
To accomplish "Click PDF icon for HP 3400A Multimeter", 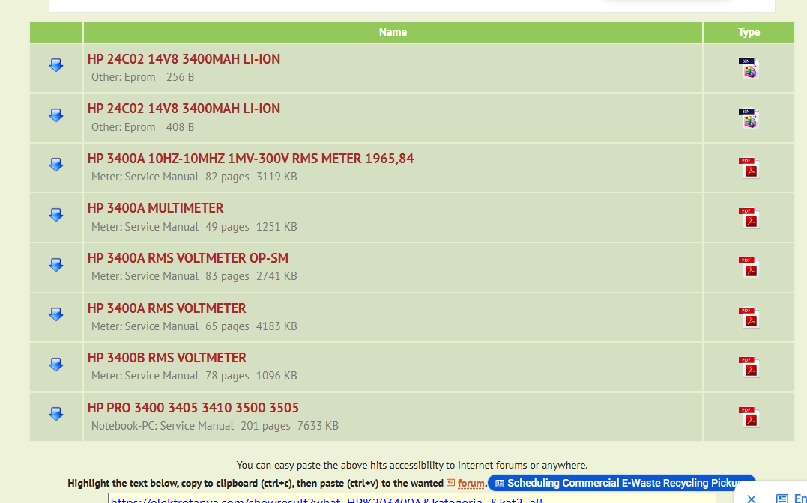I will (749, 218).
